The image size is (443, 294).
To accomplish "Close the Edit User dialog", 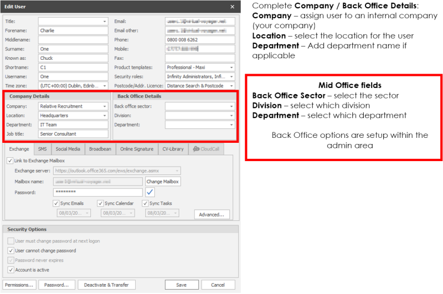I will coord(232,6).
